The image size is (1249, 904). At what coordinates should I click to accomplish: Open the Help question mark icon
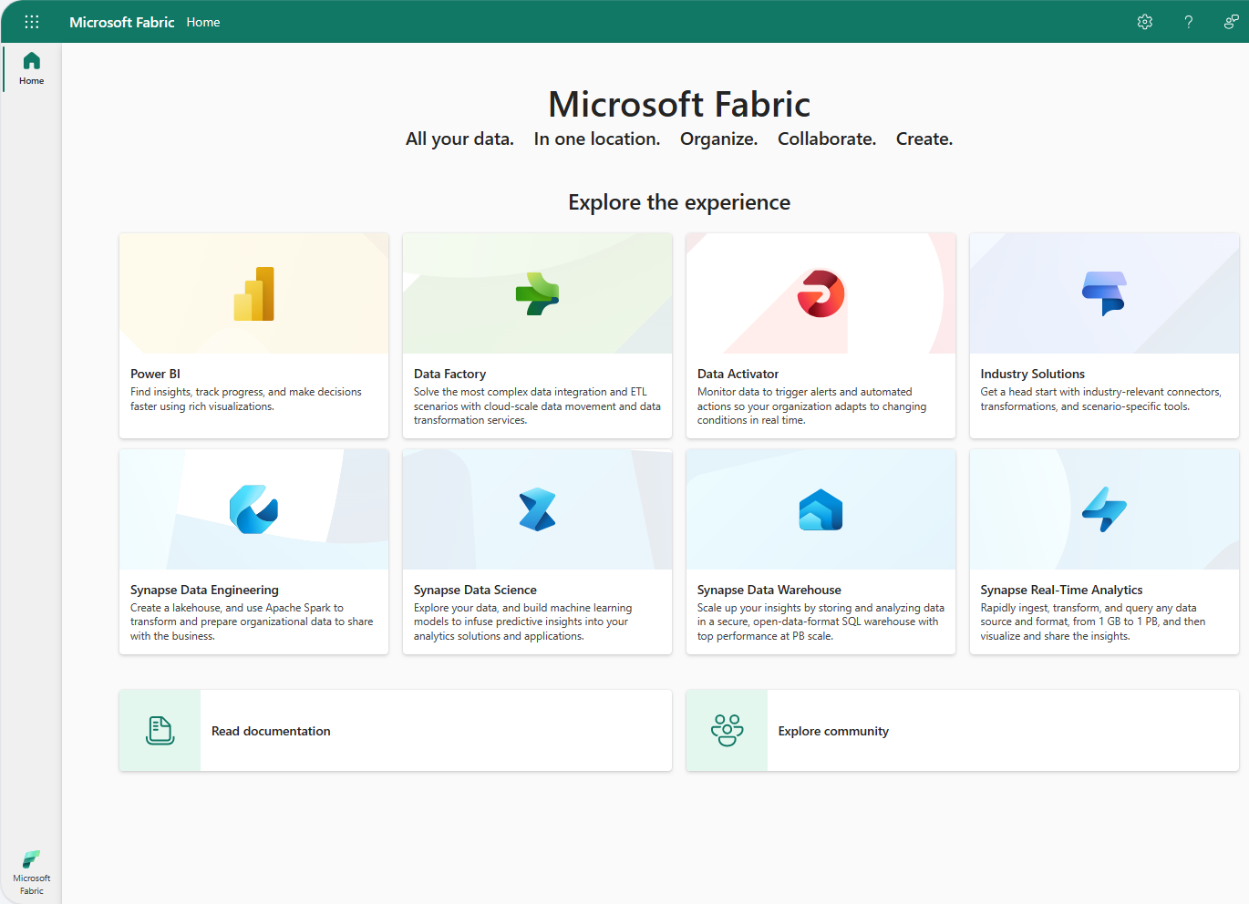click(1189, 22)
